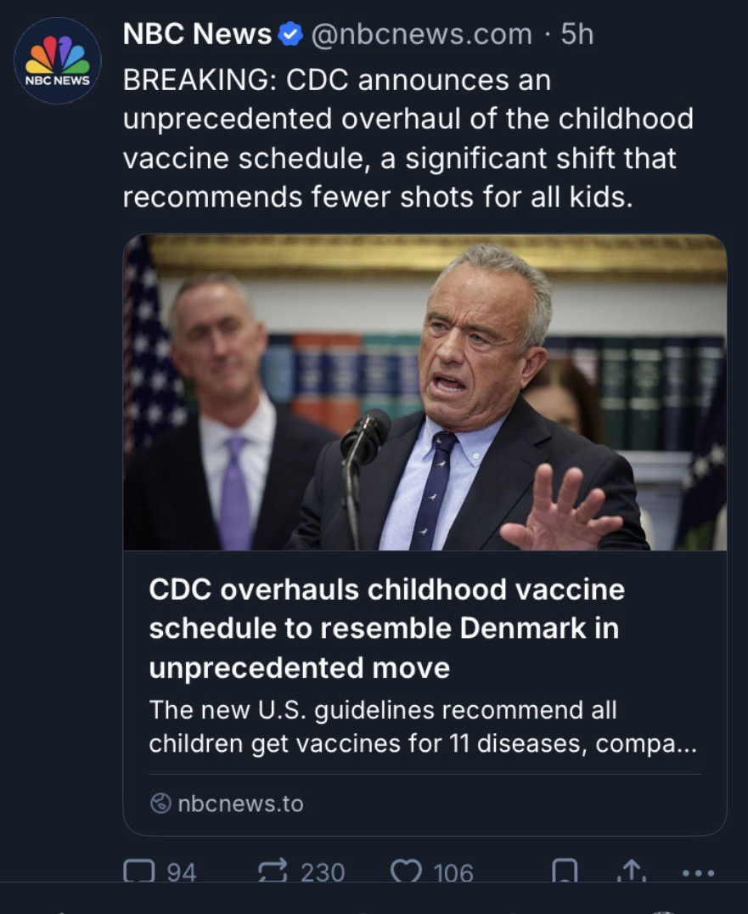The height and width of the screenshot is (914, 748).
Task: Click the globe icon beside nbcnews.to
Action: coord(160,803)
